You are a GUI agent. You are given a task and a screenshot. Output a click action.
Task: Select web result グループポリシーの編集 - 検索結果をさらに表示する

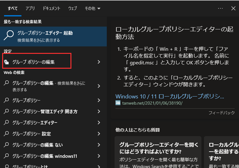(53, 86)
